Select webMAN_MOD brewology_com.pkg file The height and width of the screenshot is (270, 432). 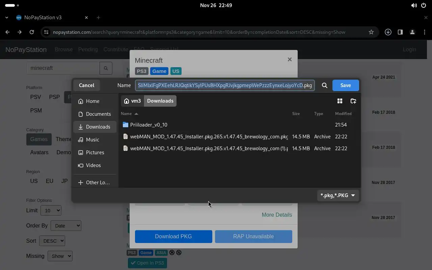click(239, 137)
